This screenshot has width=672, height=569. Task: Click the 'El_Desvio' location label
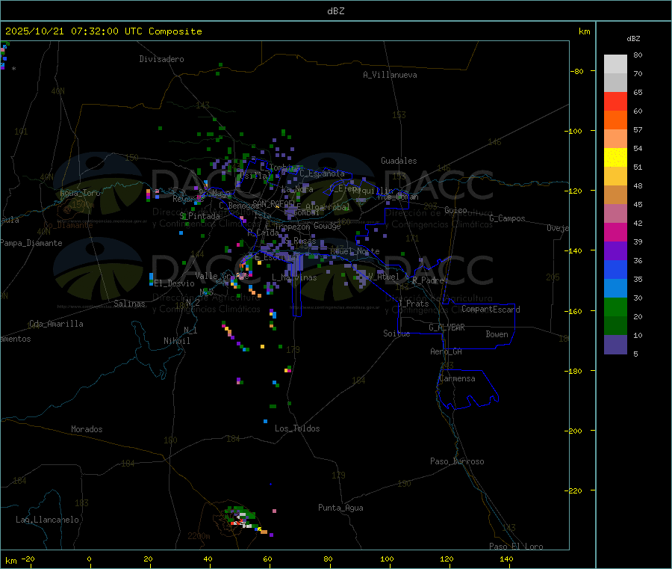click(175, 283)
